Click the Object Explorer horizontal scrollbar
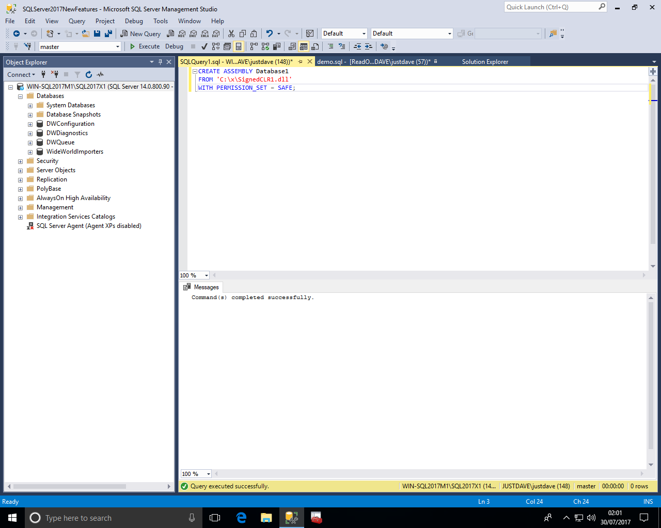661x528 pixels. pos(70,486)
